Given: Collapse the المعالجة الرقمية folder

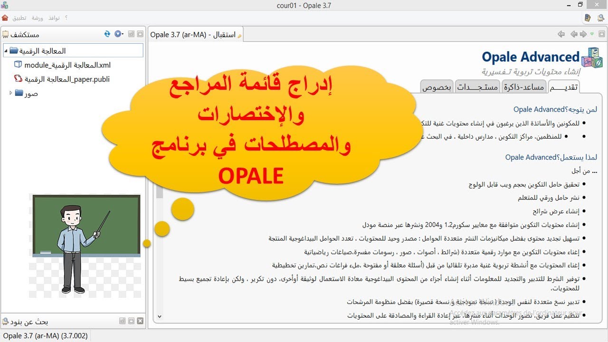Looking at the screenshot, I should (6, 51).
